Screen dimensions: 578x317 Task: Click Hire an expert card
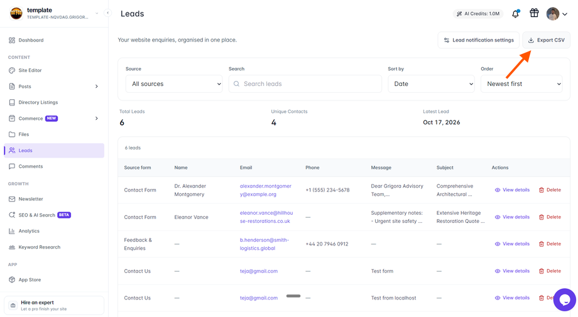pos(54,305)
